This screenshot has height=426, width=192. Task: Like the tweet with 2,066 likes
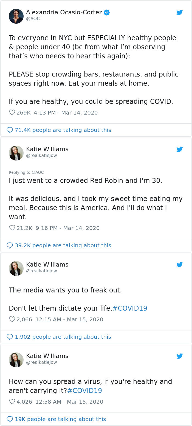tap(11, 319)
